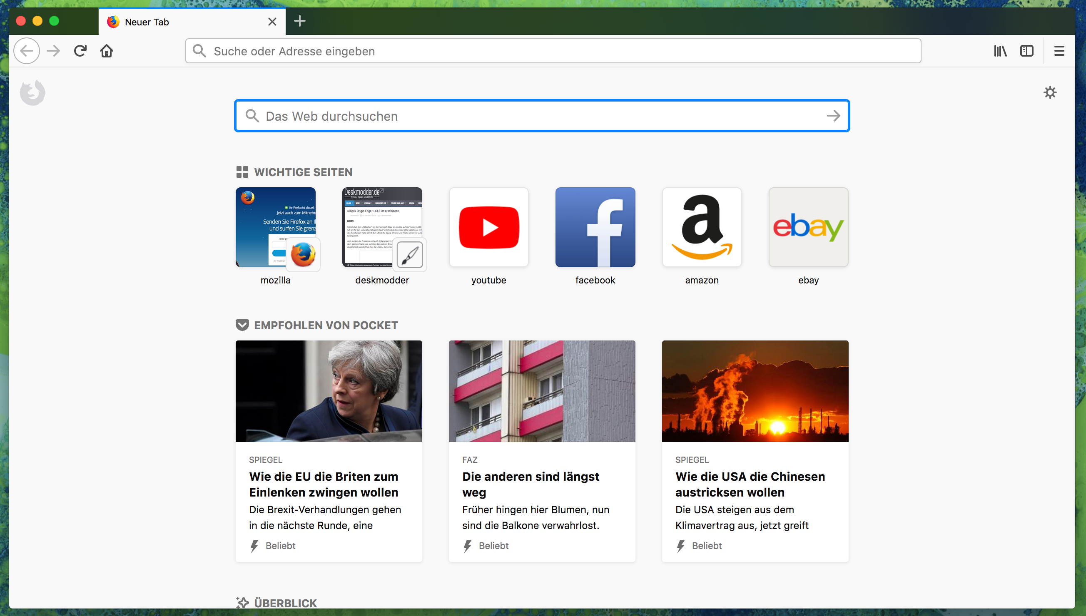Click the sparkle icon beside Überblick
This screenshot has width=1086, height=616.
tap(242, 602)
